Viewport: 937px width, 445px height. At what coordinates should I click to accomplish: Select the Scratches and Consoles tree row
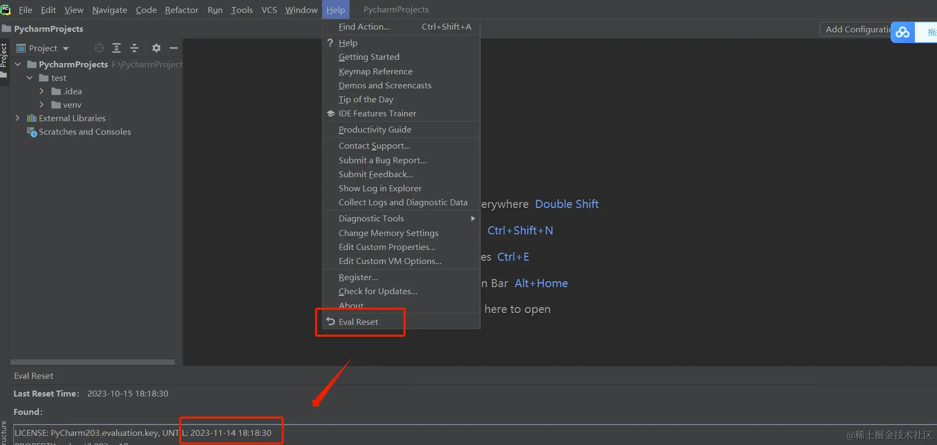click(x=96, y=132)
